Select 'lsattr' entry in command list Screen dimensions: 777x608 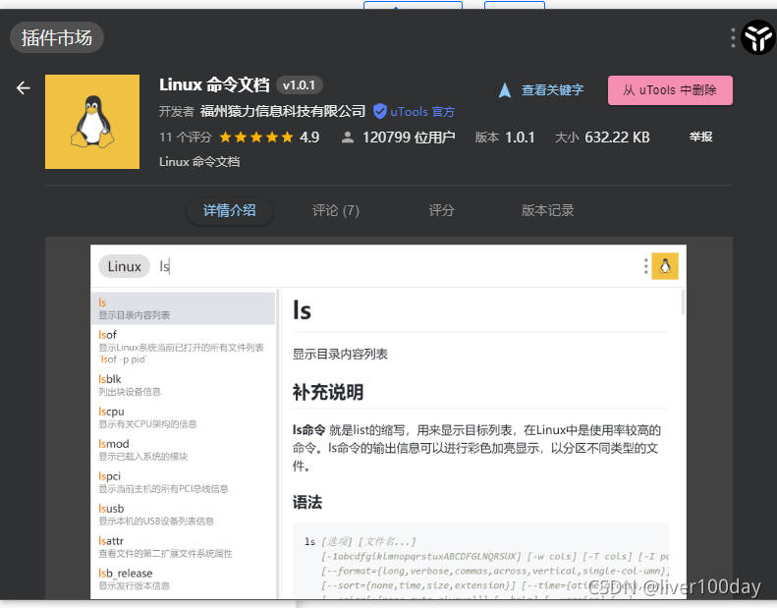[183, 546]
